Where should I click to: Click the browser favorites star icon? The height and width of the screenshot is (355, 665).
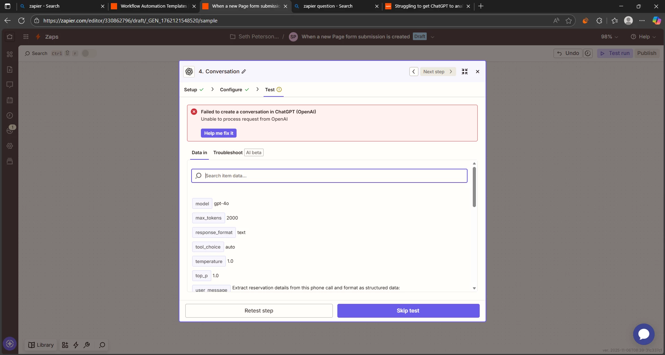pos(568,21)
